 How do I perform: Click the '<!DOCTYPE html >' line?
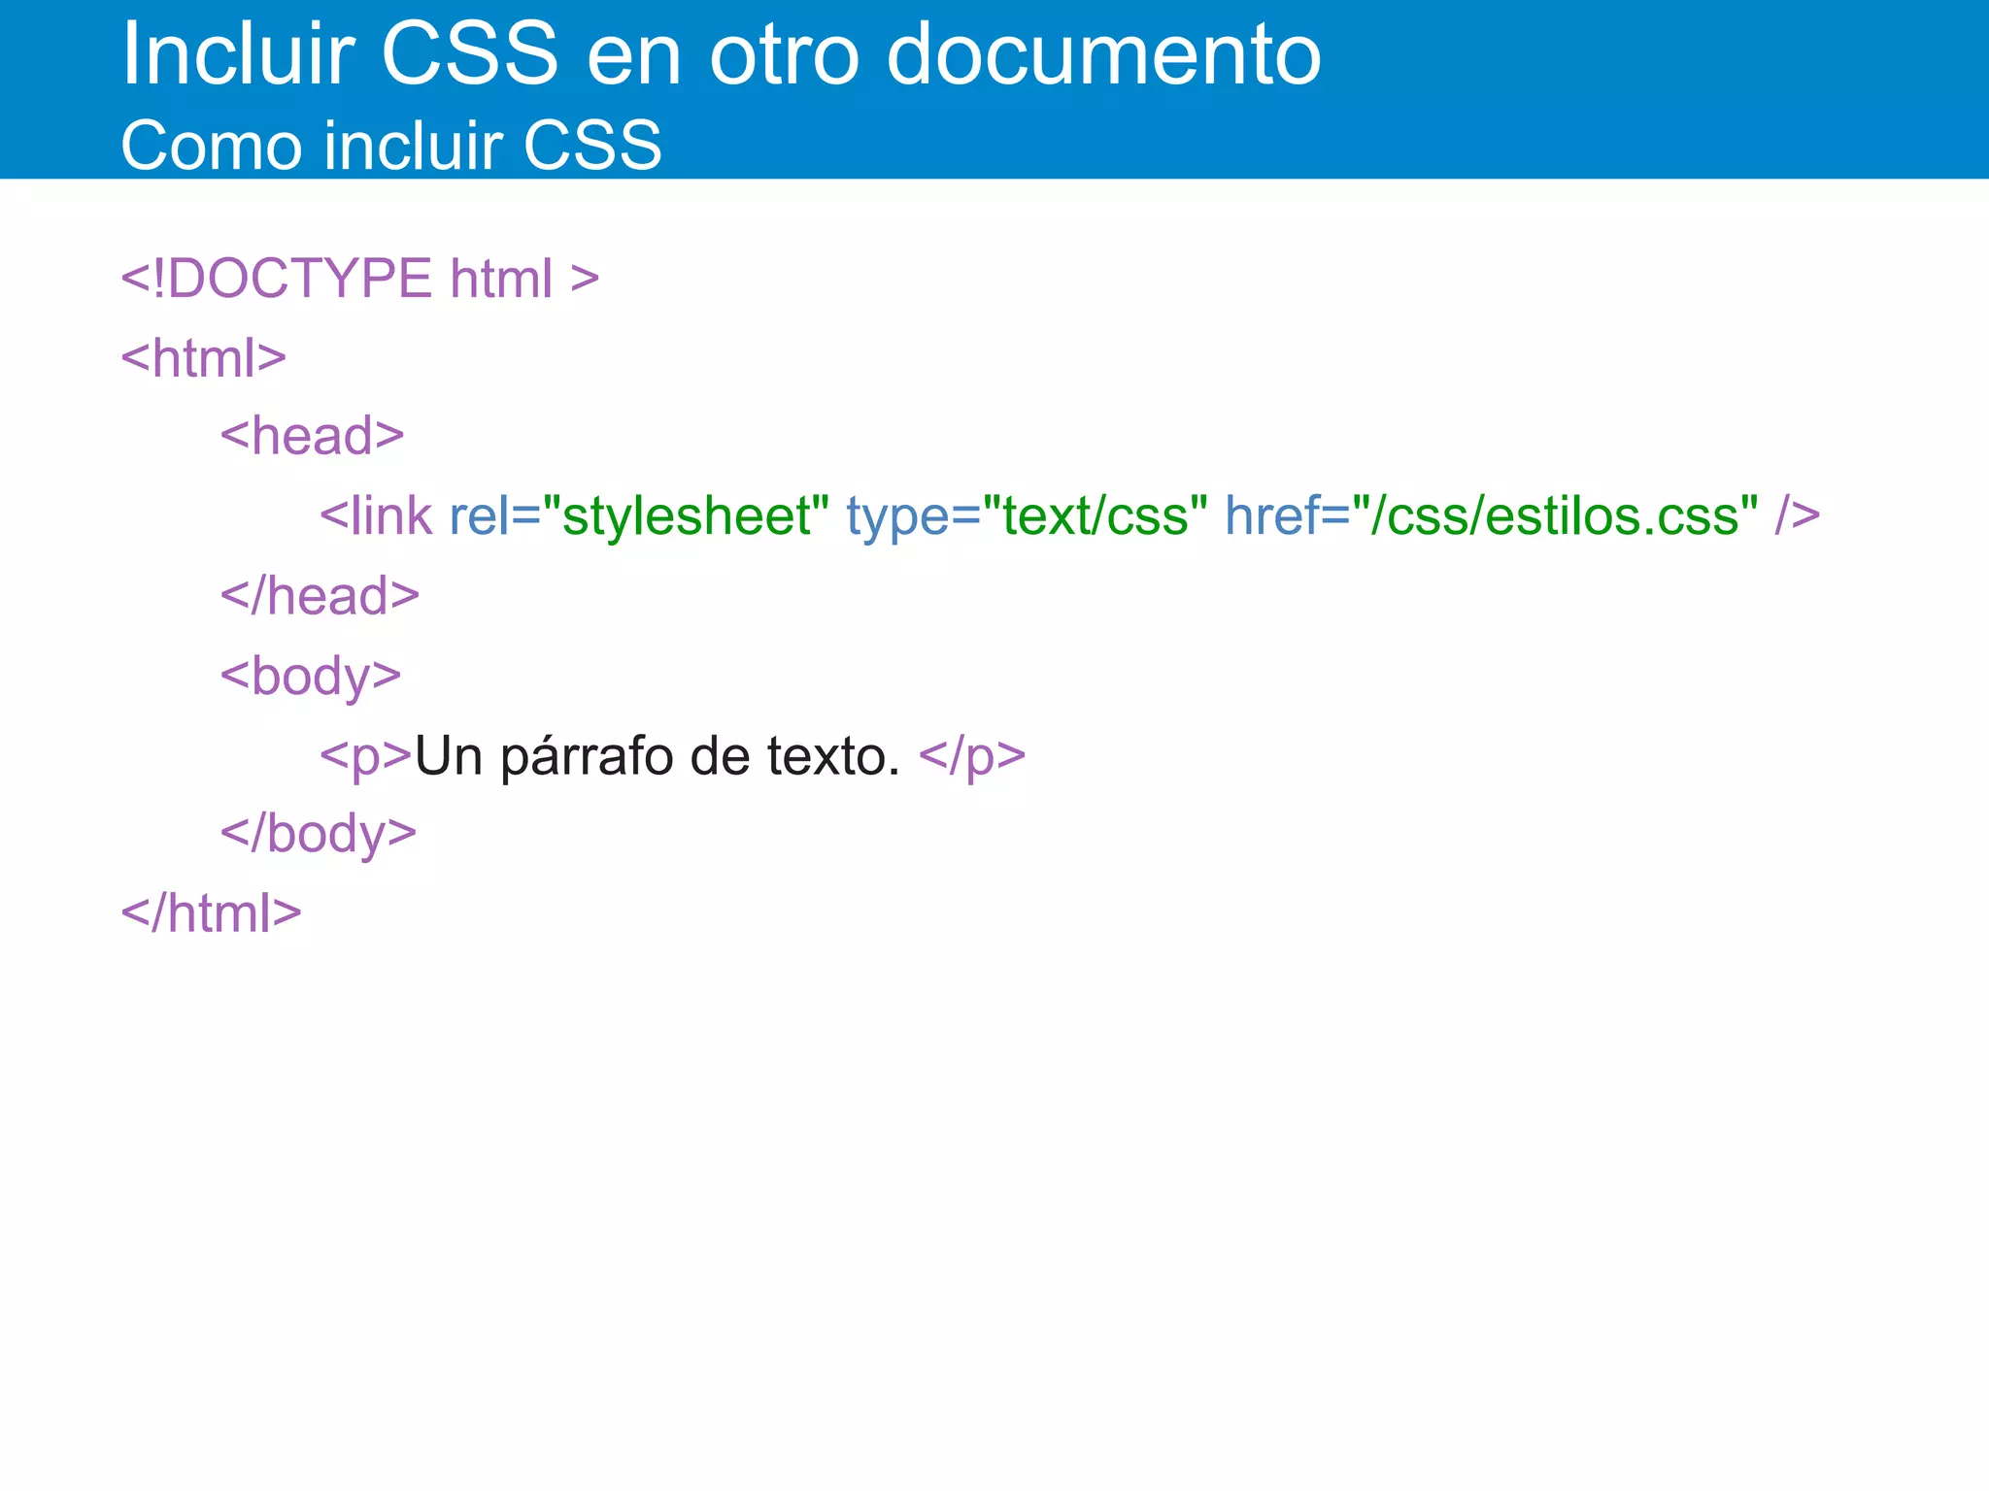360,279
